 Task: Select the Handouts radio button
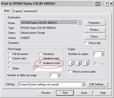(40, 54)
